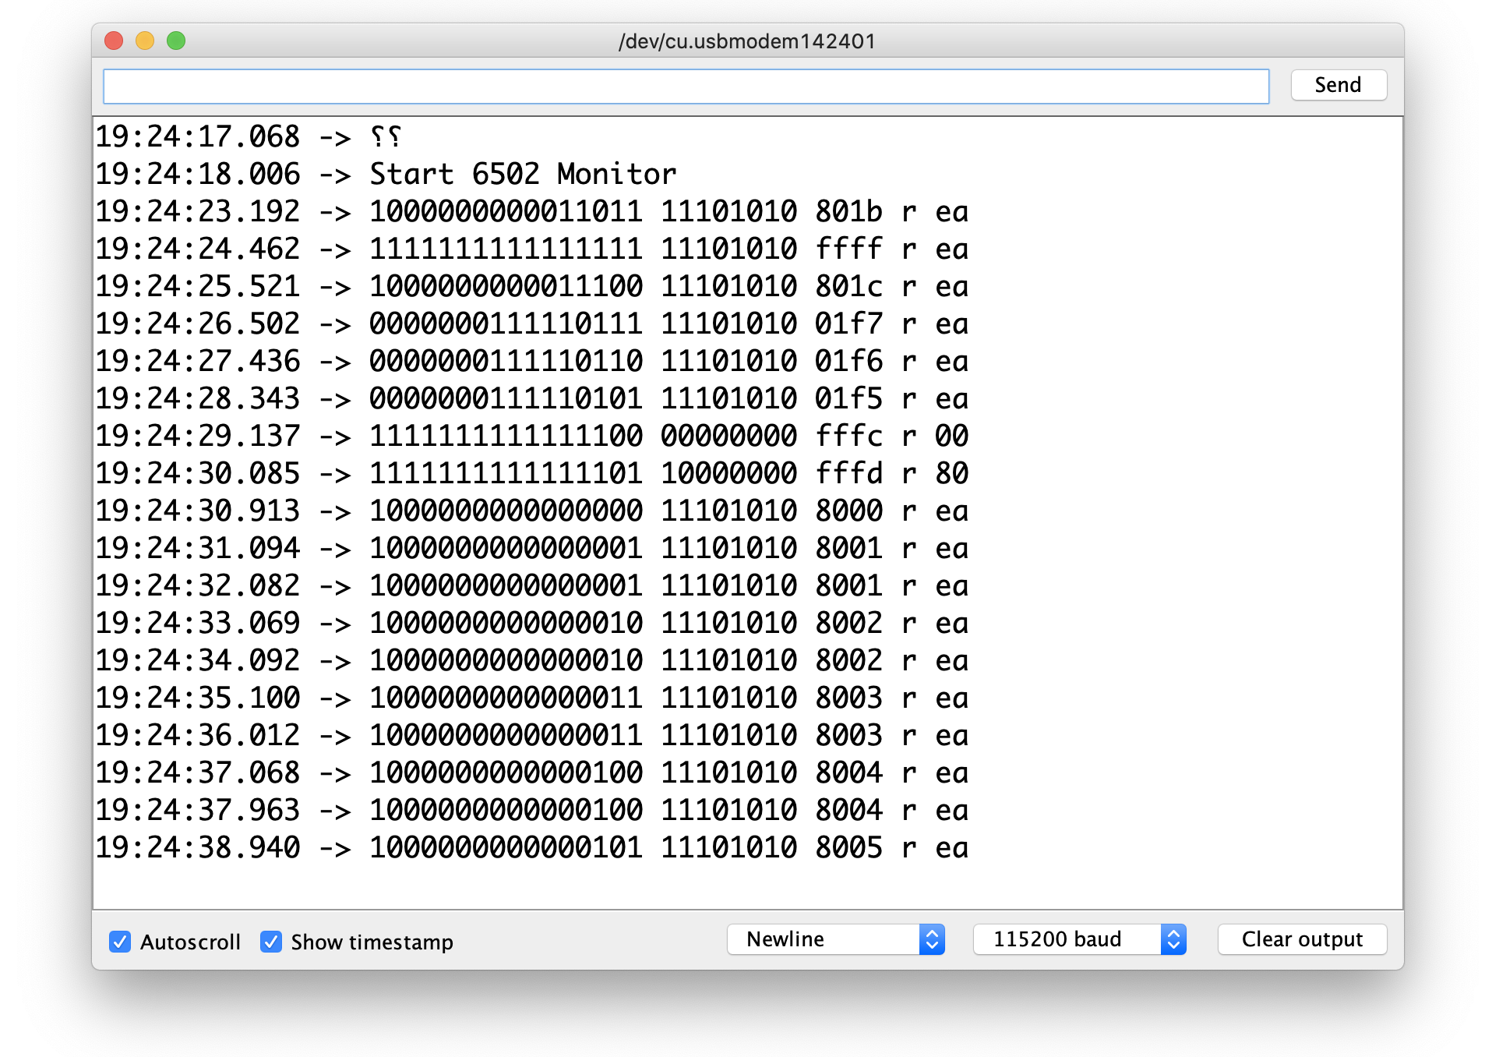This screenshot has width=1485, height=1057.
Task: Click the yellow minimize window button
Action: pos(144,41)
